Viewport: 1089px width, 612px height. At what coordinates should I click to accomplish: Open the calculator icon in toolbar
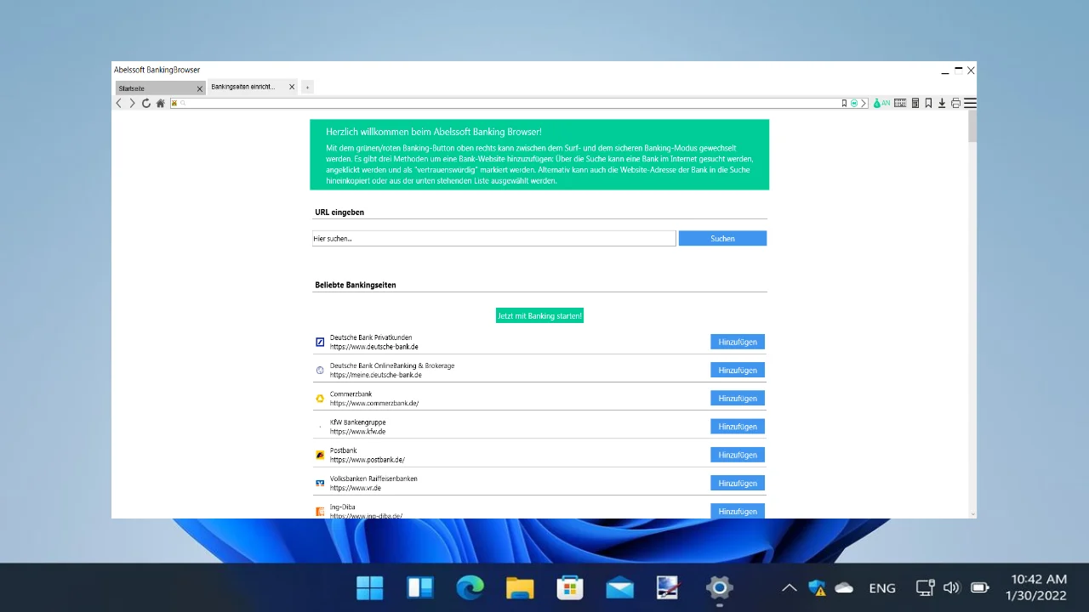915,103
